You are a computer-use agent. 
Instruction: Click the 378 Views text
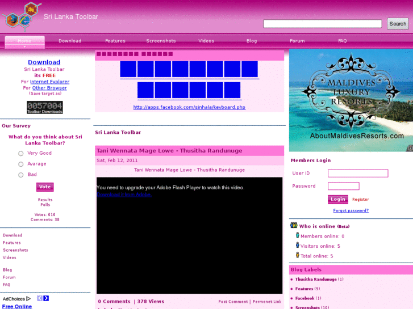click(151, 302)
